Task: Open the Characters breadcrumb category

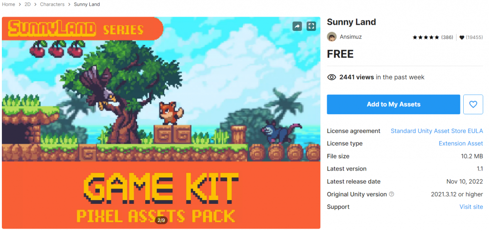Action: point(52,4)
